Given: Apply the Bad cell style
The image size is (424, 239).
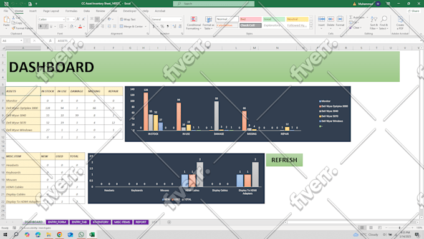Looking at the screenshot, I should (x=251, y=19).
